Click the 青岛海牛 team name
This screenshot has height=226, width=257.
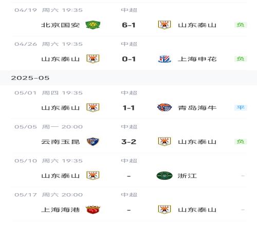click(197, 108)
